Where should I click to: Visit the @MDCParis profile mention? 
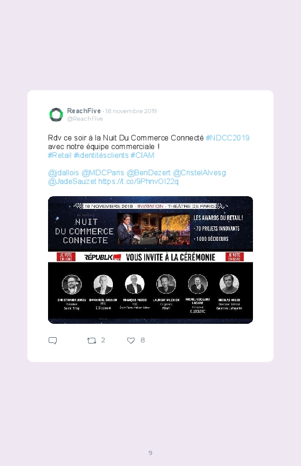coord(102,173)
